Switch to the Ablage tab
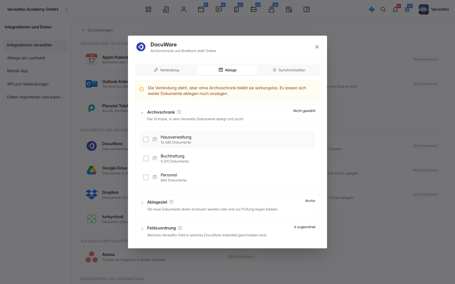Viewport: 455px width, 284px height. (x=227, y=70)
